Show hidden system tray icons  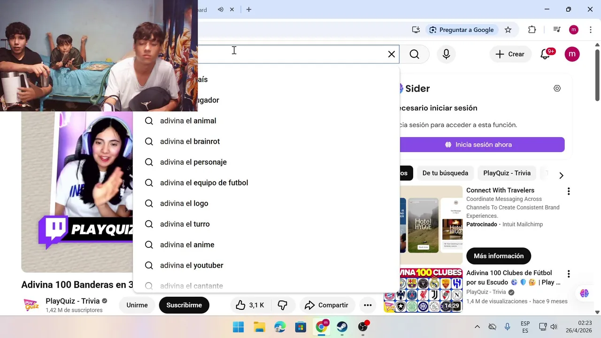tap(477, 327)
